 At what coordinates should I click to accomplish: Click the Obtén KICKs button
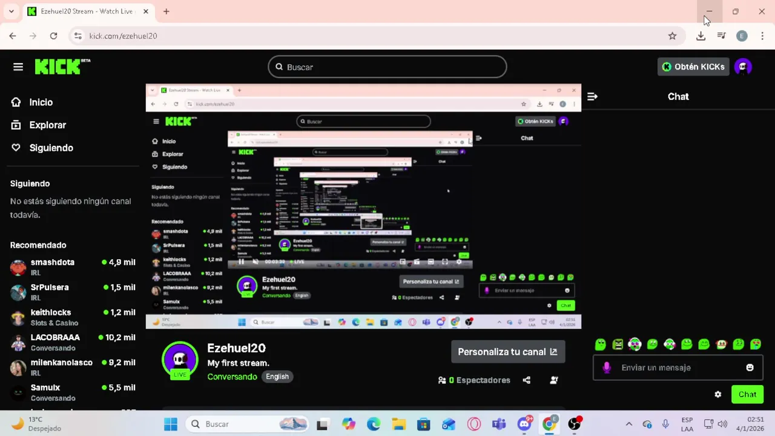[x=693, y=67]
